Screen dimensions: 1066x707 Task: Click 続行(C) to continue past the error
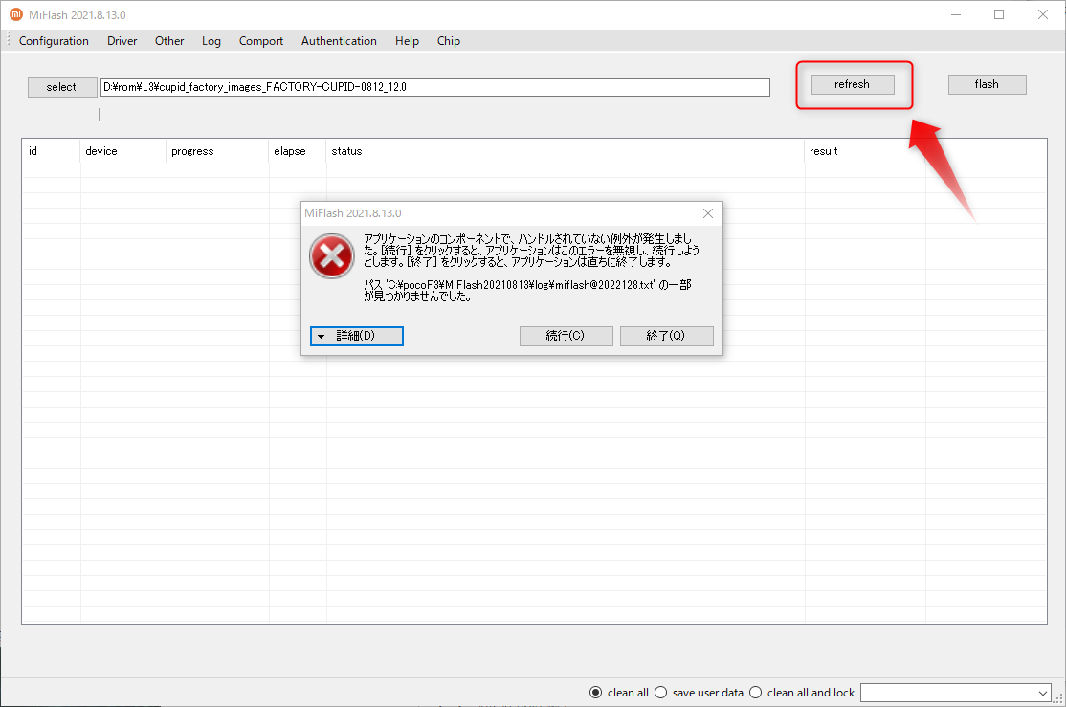[x=566, y=336]
